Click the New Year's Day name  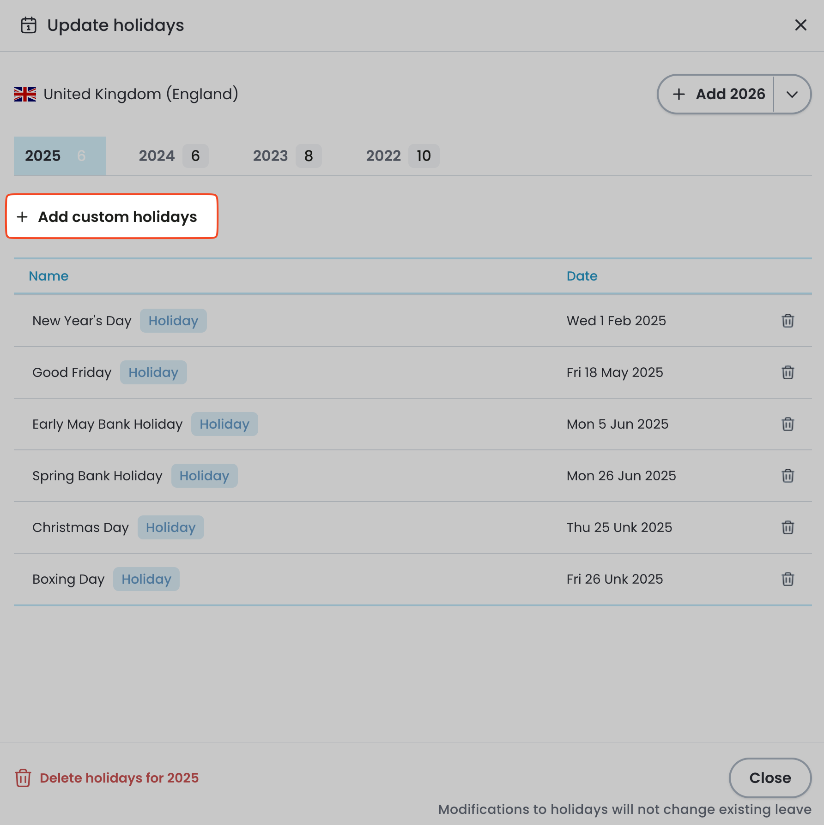coord(82,321)
